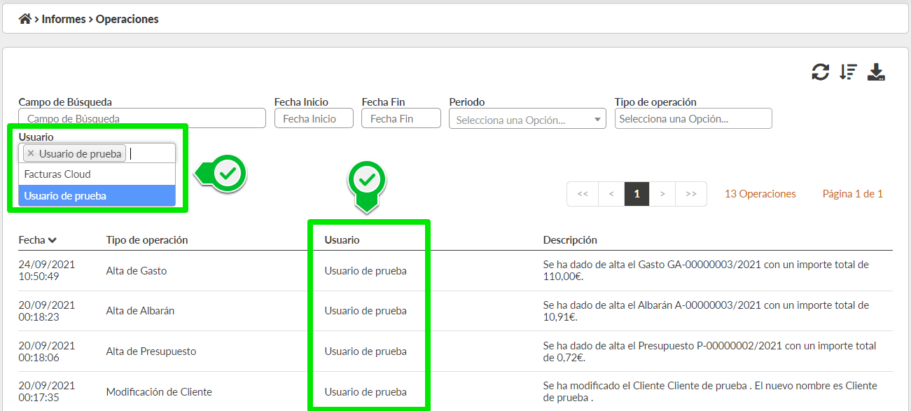The image size is (911, 411).
Task: Select page 1 in pagination
Action: (x=637, y=194)
